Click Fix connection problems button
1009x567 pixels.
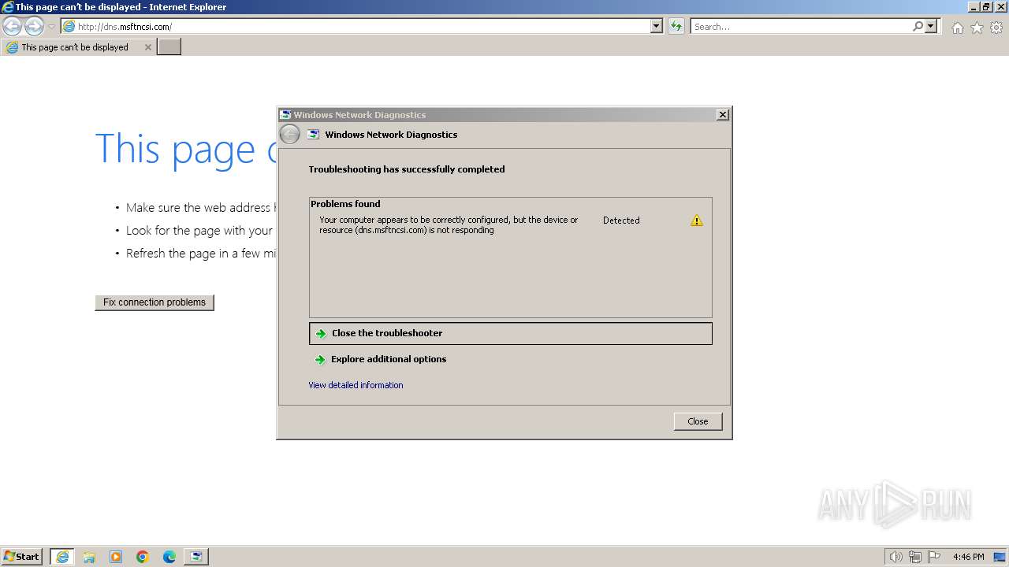tap(155, 302)
